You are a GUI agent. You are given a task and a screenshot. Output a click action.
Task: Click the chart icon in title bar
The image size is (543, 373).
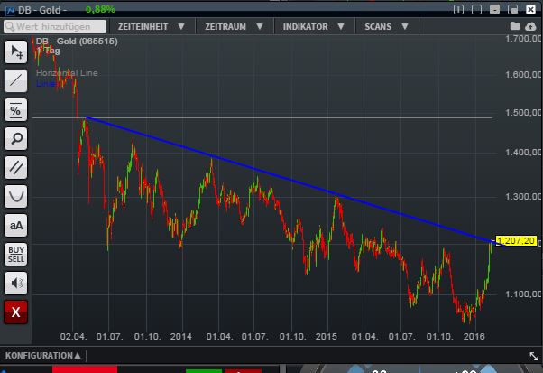click(x=10, y=11)
